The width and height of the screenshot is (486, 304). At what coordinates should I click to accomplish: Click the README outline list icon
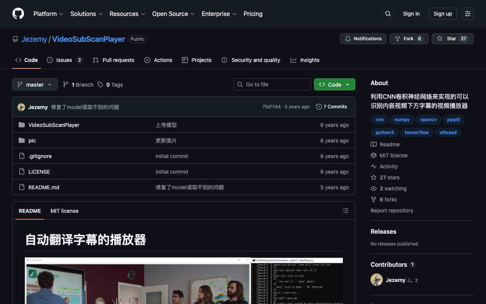(346, 211)
